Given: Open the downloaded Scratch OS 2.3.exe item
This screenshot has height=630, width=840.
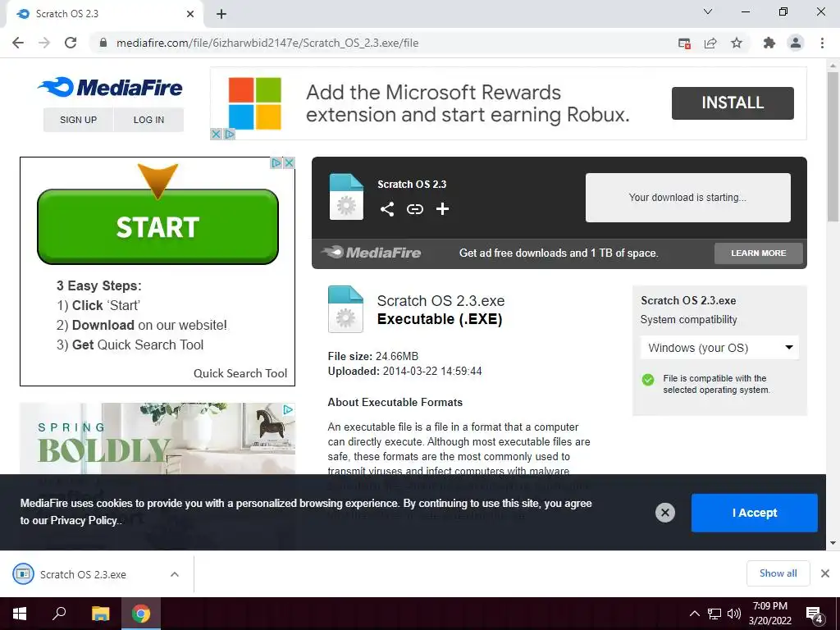Looking at the screenshot, I should coord(83,574).
